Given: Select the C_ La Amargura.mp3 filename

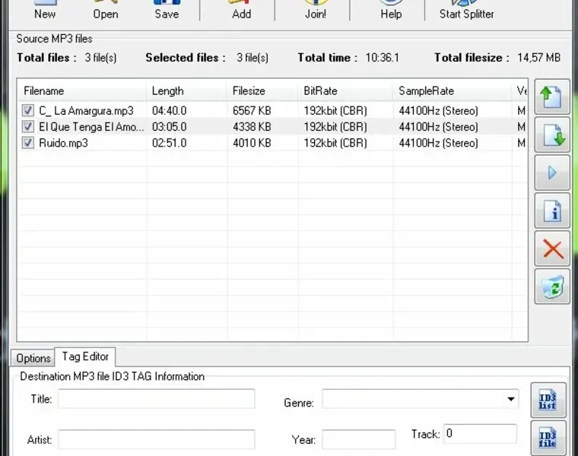Looking at the screenshot, I should pyautogui.click(x=86, y=111).
